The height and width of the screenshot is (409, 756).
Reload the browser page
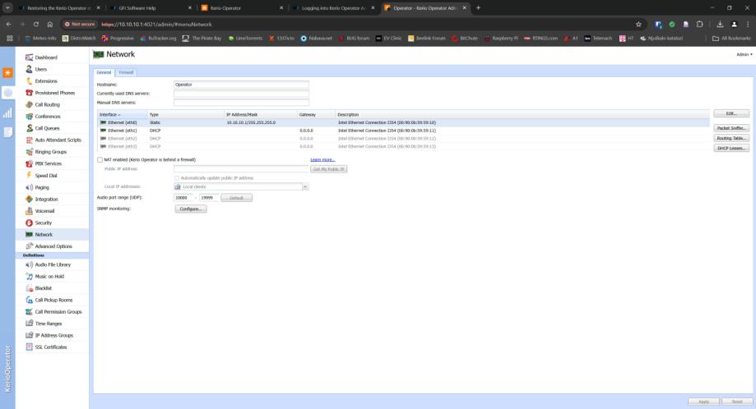[36, 24]
